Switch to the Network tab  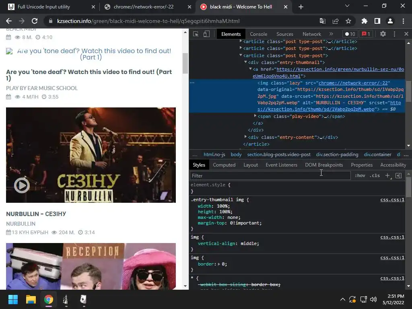pos(312,34)
